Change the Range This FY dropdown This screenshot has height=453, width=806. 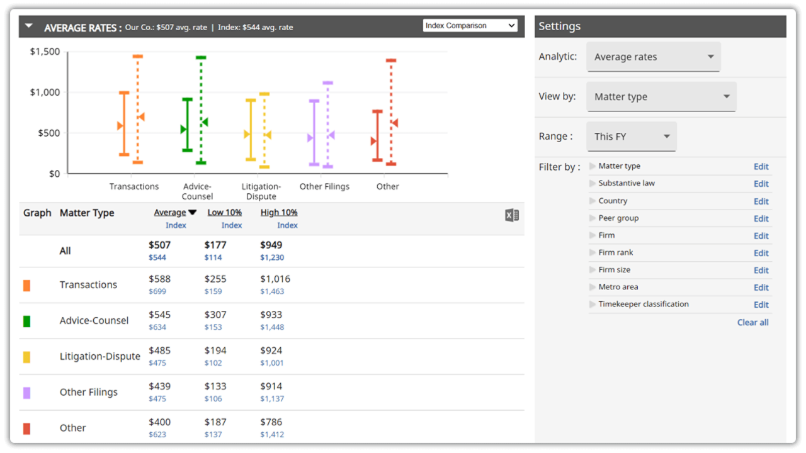tap(632, 137)
